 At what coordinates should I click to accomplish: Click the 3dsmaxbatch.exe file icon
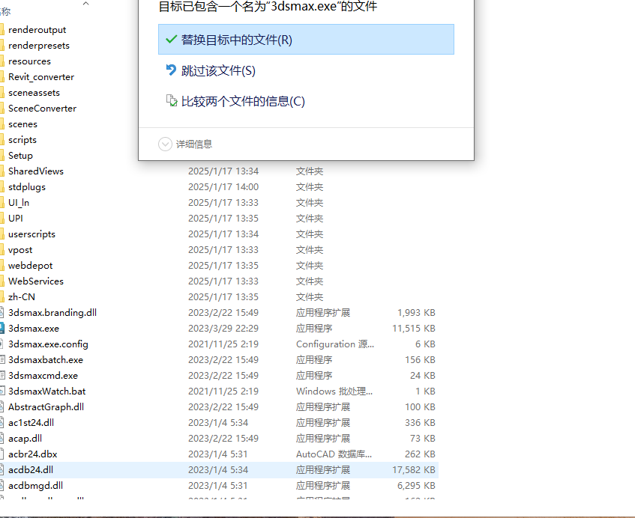[2, 359]
